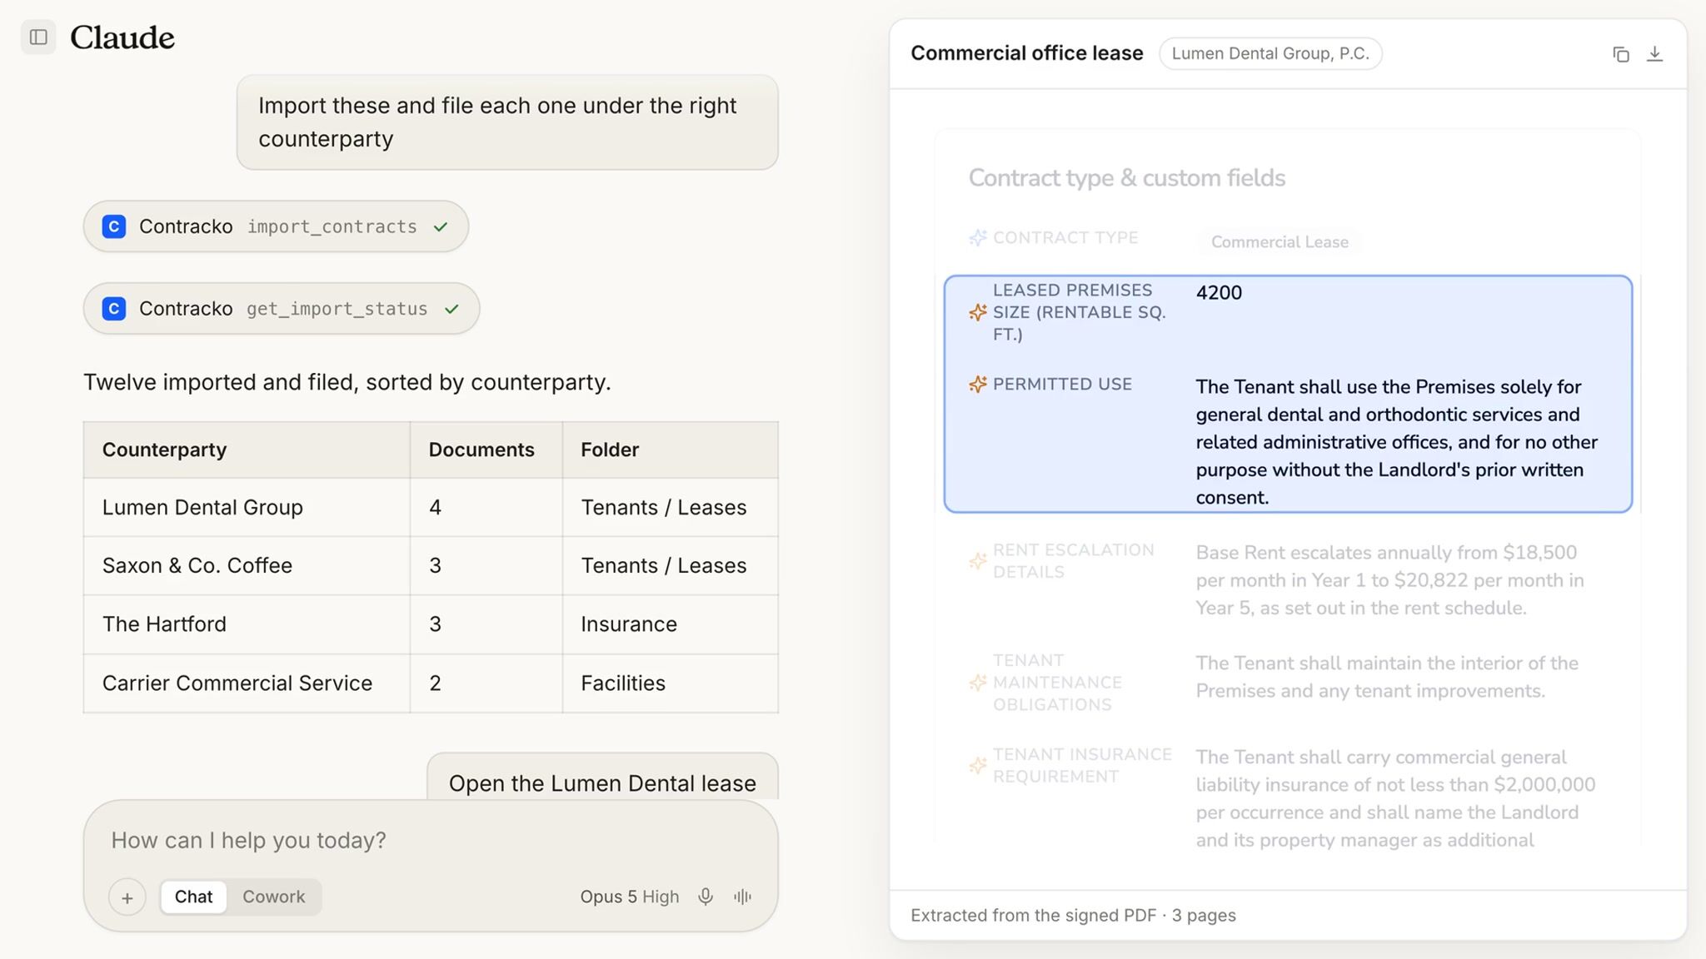Start voice dictation with microphone icon
The height and width of the screenshot is (959, 1706).
point(706,897)
